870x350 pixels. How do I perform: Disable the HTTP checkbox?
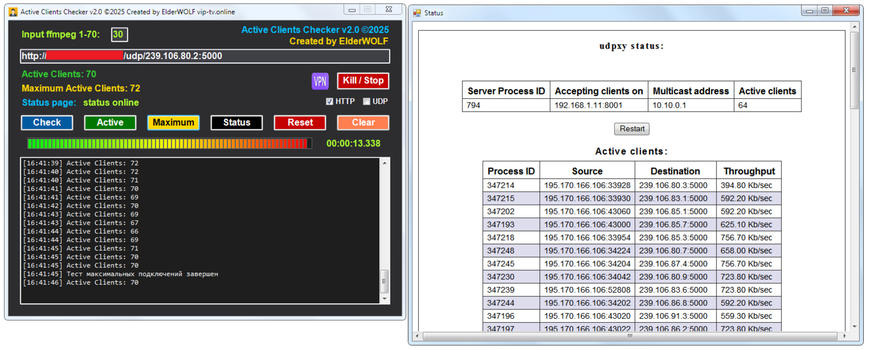[x=329, y=102]
